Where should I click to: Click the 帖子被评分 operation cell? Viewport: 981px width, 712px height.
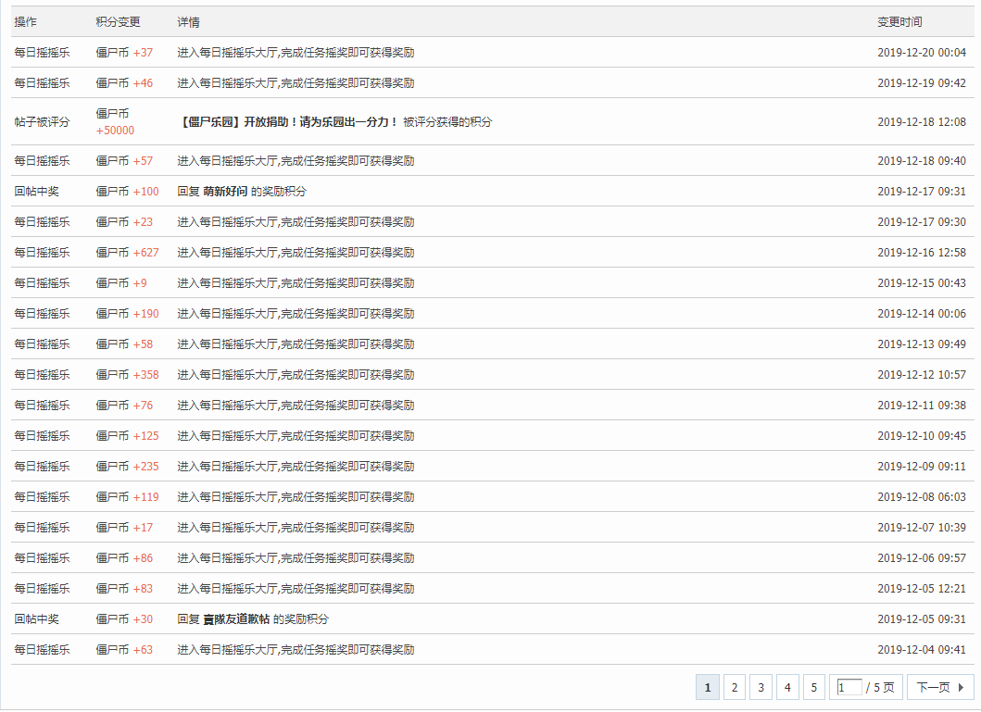(42, 122)
